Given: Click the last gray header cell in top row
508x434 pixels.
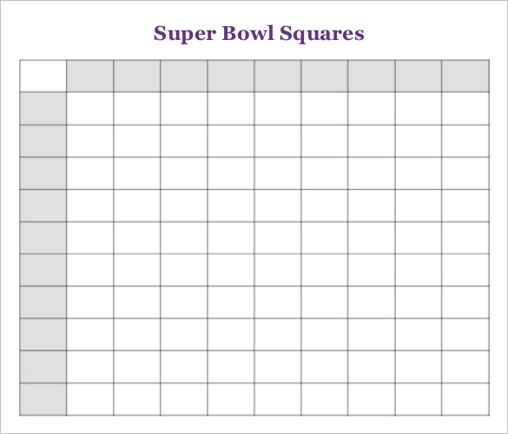Looking at the screenshot, I should 465,76.
